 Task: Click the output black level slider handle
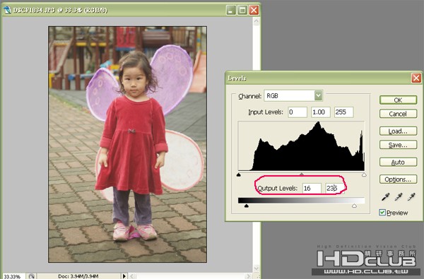[x=247, y=206]
